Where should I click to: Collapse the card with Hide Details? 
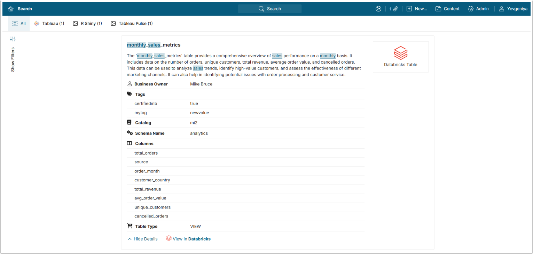142,239
